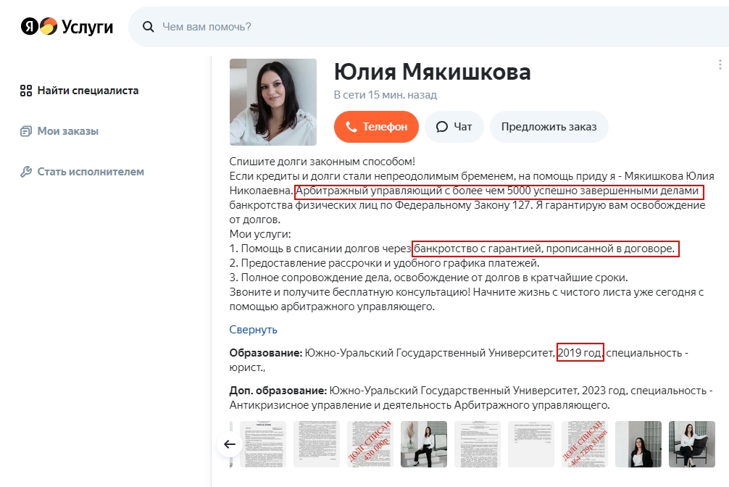Image resolution: width=729 pixels, height=487 pixels.
Task: Open the three-dot profile options menu
Action: [x=720, y=64]
